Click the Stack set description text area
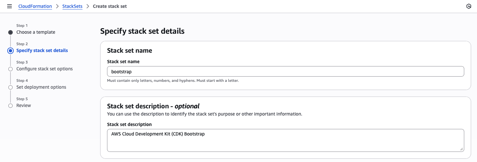The height and width of the screenshot is (162, 477). point(285,140)
